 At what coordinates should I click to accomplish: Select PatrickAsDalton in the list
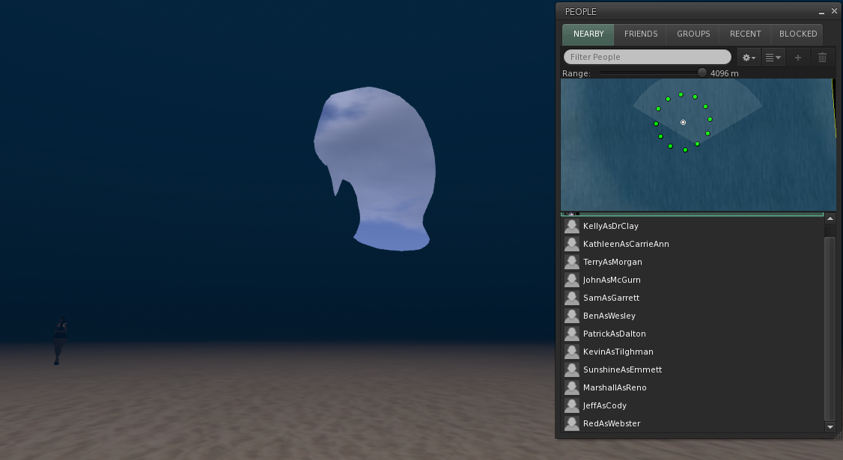[x=693, y=334]
